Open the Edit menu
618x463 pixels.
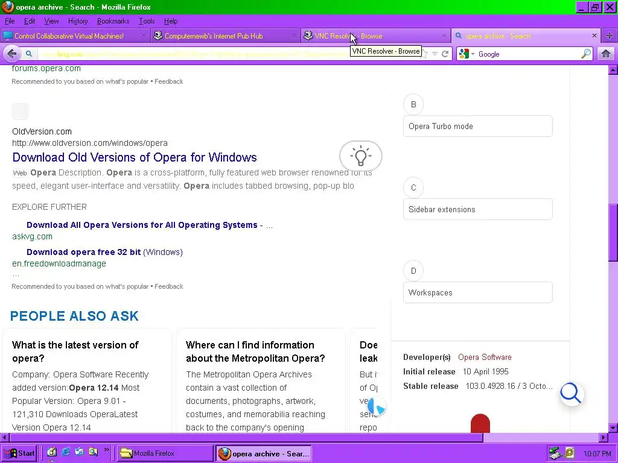[x=30, y=21]
